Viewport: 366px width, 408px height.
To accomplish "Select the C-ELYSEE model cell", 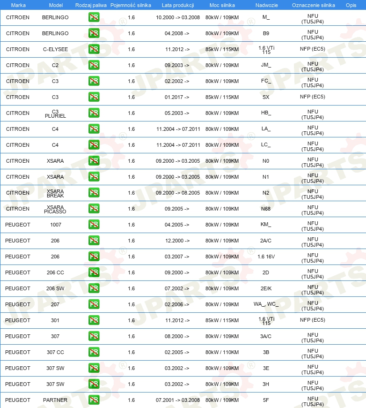I will pos(55,49).
